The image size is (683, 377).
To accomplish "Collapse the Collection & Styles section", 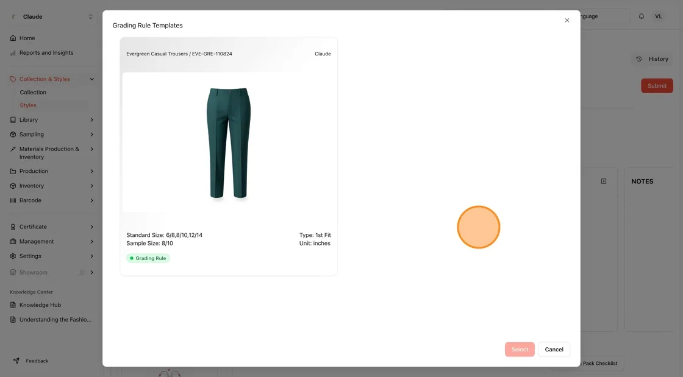I will coord(92,79).
